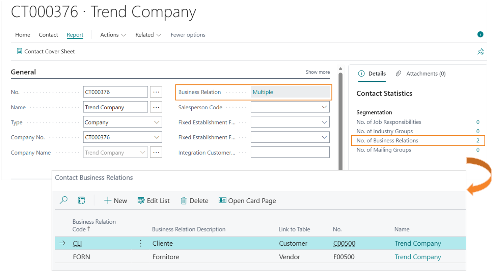Viewport: 493px width, 273px height.
Task: Expand the Company No. dropdown
Action: tap(157, 137)
